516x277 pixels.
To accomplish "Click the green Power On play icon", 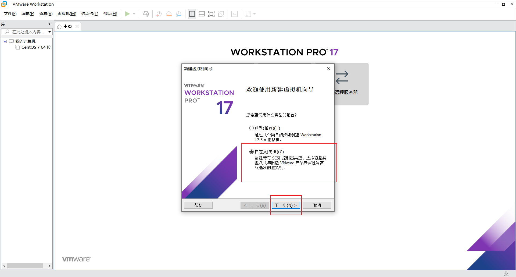I will [x=127, y=14].
